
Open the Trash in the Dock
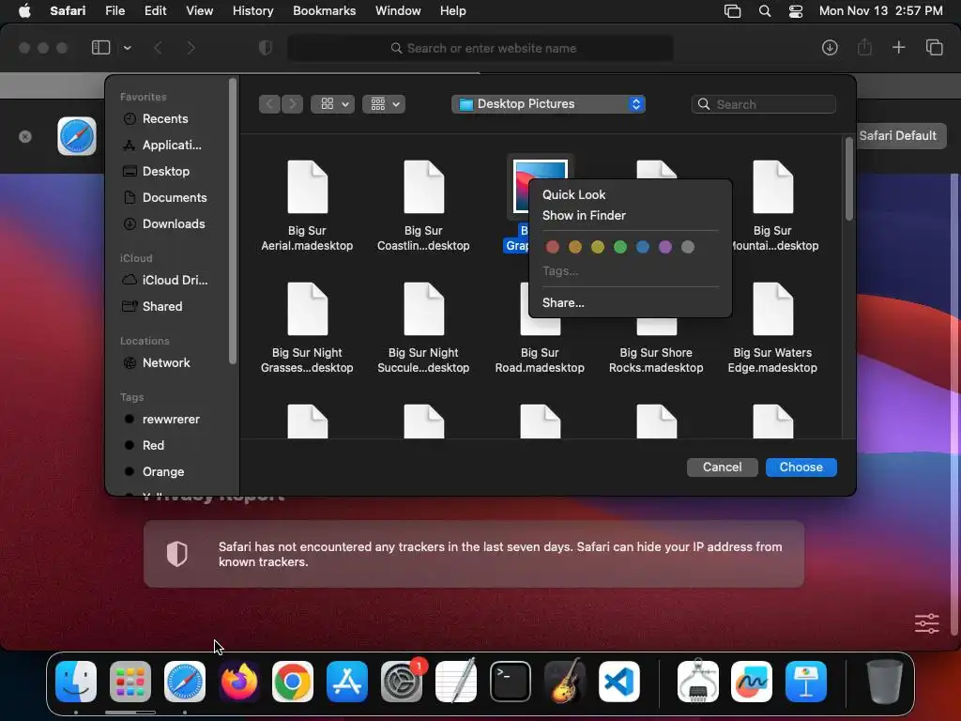click(884, 682)
